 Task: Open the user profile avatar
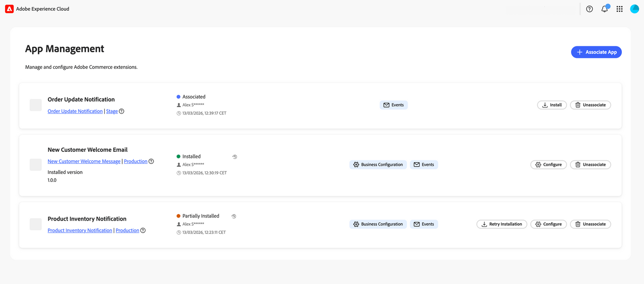point(634,9)
